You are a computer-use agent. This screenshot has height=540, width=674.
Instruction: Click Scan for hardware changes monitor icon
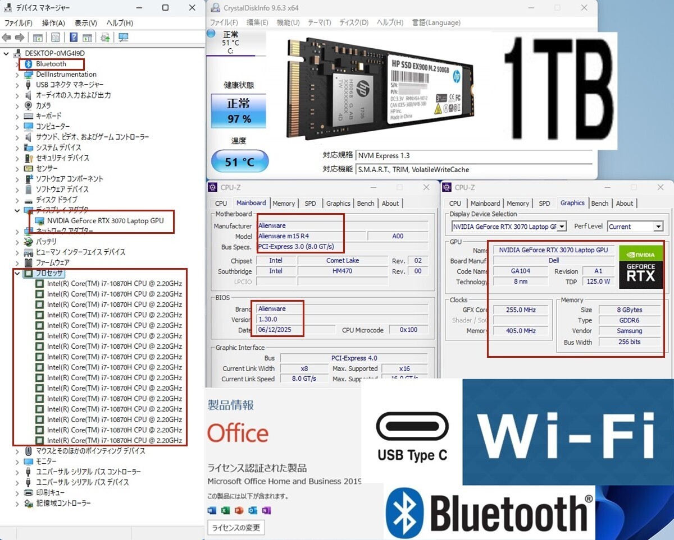point(123,38)
